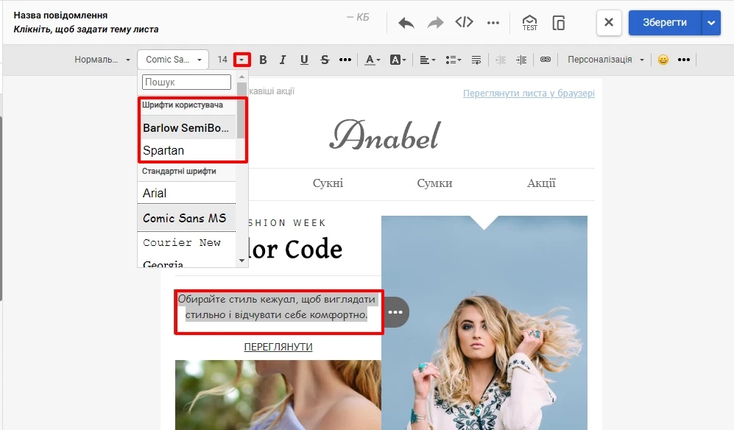Click the Назва повідомлення title
This screenshot has width=734, height=430.
(60, 15)
